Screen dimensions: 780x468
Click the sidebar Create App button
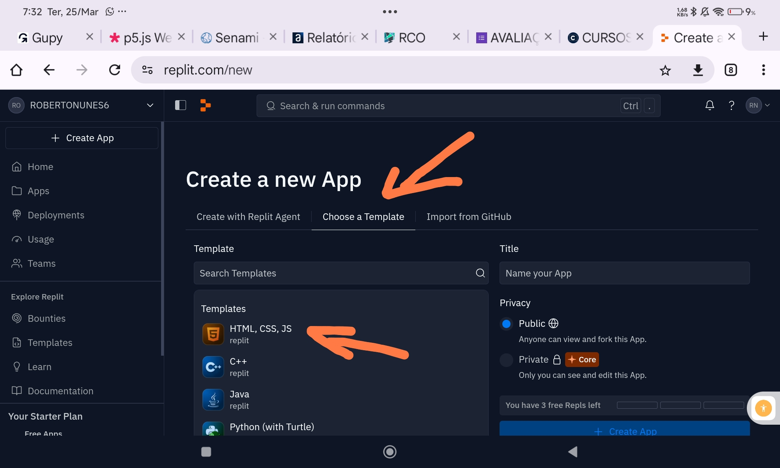pyautogui.click(x=82, y=138)
